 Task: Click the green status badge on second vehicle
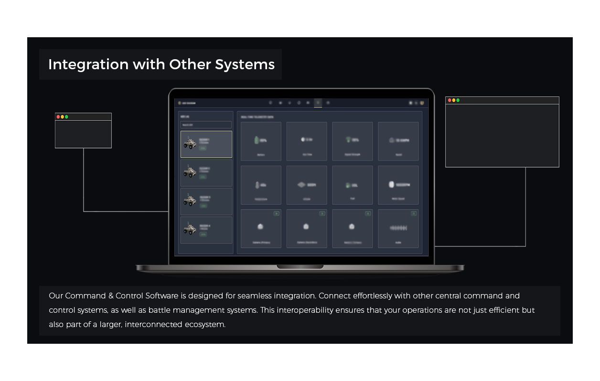point(203,177)
